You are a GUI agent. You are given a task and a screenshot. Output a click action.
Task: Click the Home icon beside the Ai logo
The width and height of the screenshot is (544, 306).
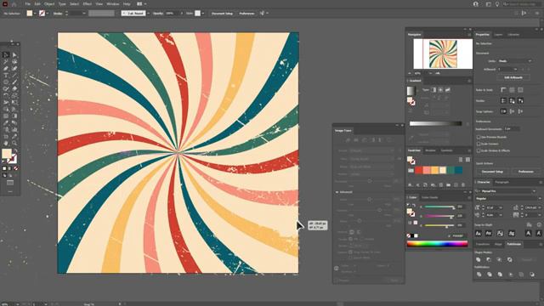point(14,4)
